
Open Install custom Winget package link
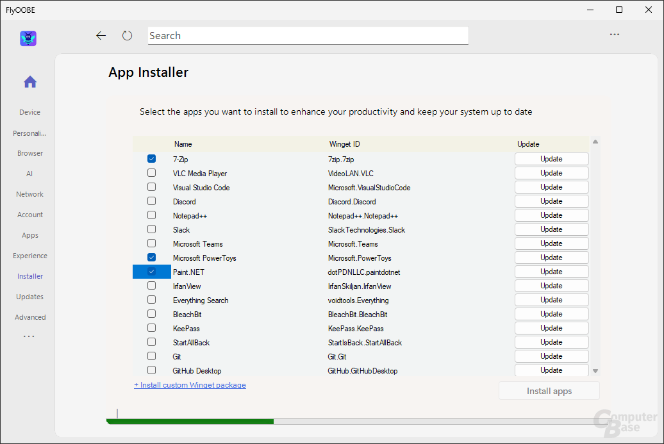coord(190,384)
